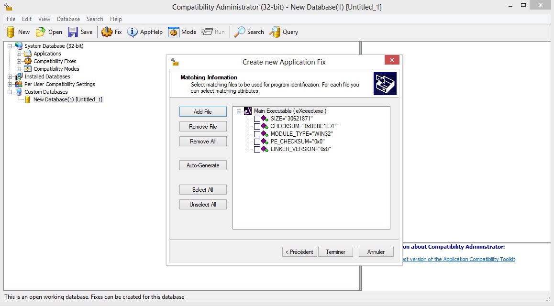Open the File menu
Image resolution: width=554 pixels, height=306 pixels.
point(11,19)
